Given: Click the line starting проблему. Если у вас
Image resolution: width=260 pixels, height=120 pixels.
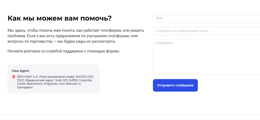Looking at the screenshot, I should pos(73,36).
